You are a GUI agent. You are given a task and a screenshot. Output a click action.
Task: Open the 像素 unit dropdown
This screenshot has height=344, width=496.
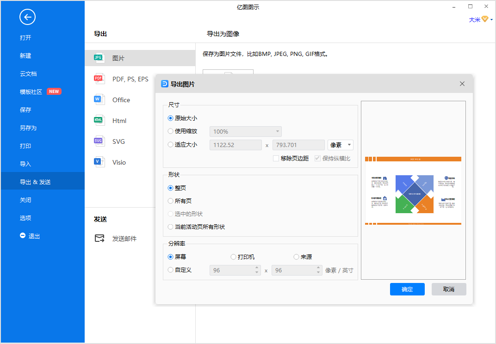pos(341,145)
